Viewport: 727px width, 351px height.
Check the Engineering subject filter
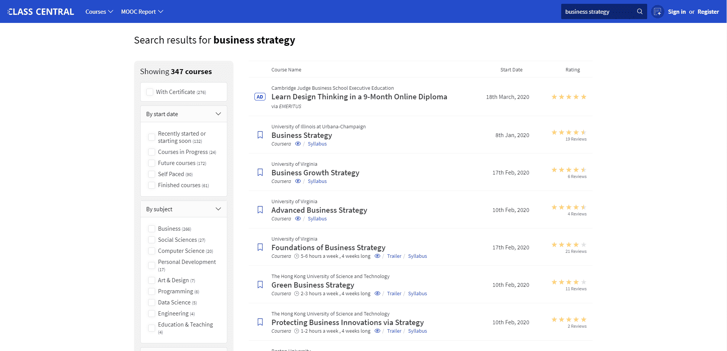point(152,314)
